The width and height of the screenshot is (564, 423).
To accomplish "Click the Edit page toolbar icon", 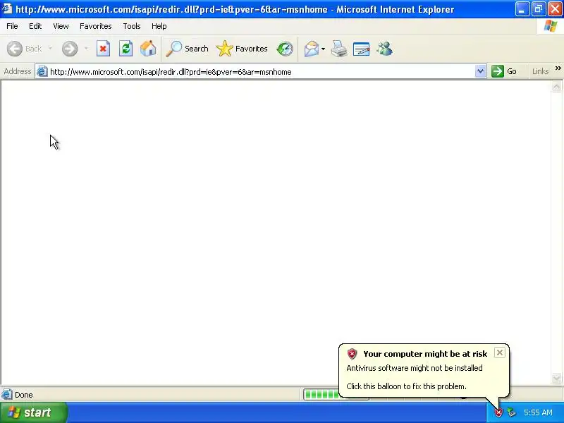I will (362, 49).
